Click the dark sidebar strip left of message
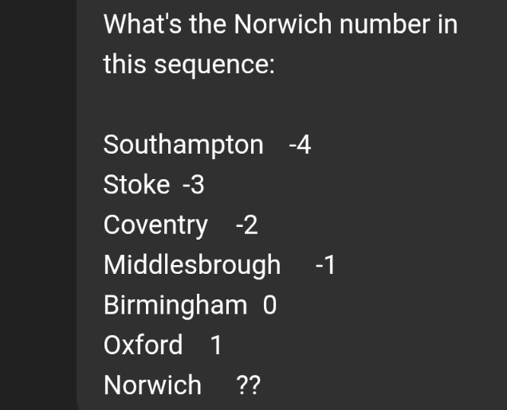This screenshot has width=507, height=410. (x=37, y=205)
